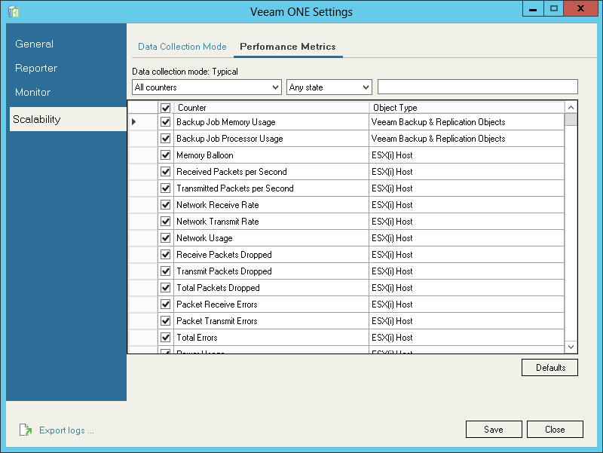Open the Export logs link

66,430
